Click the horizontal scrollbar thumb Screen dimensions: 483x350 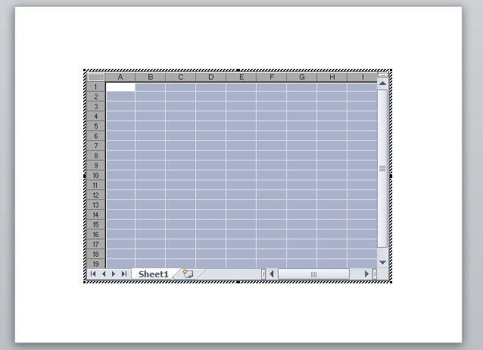(313, 273)
